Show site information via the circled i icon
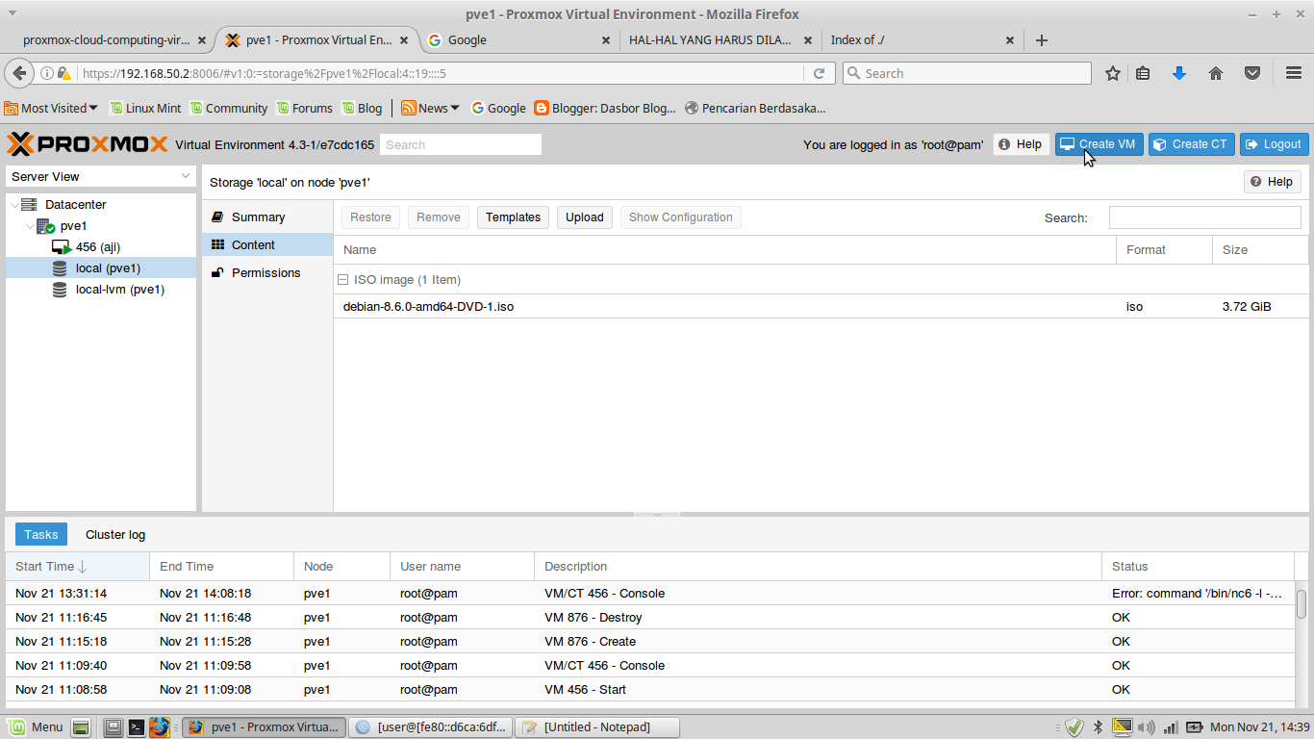 coord(47,73)
